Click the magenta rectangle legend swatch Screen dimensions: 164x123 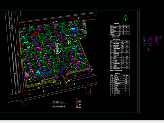coord(77,100)
